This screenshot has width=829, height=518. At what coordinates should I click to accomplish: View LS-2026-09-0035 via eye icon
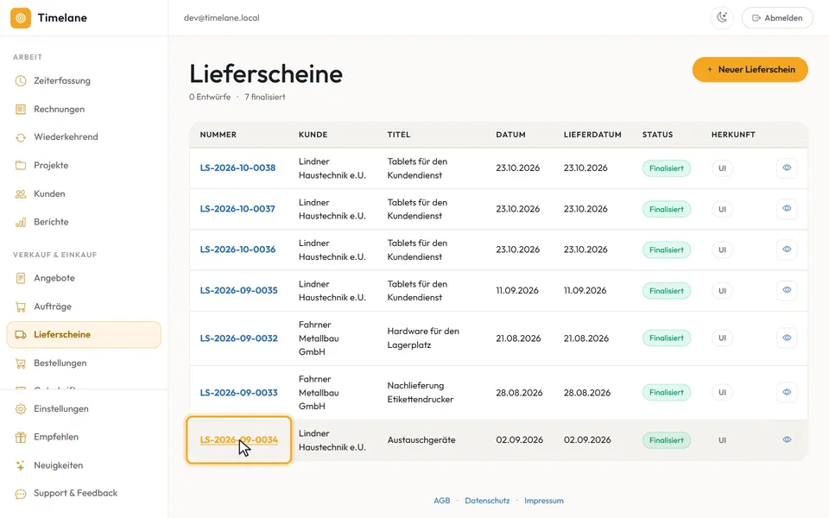coord(787,290)
